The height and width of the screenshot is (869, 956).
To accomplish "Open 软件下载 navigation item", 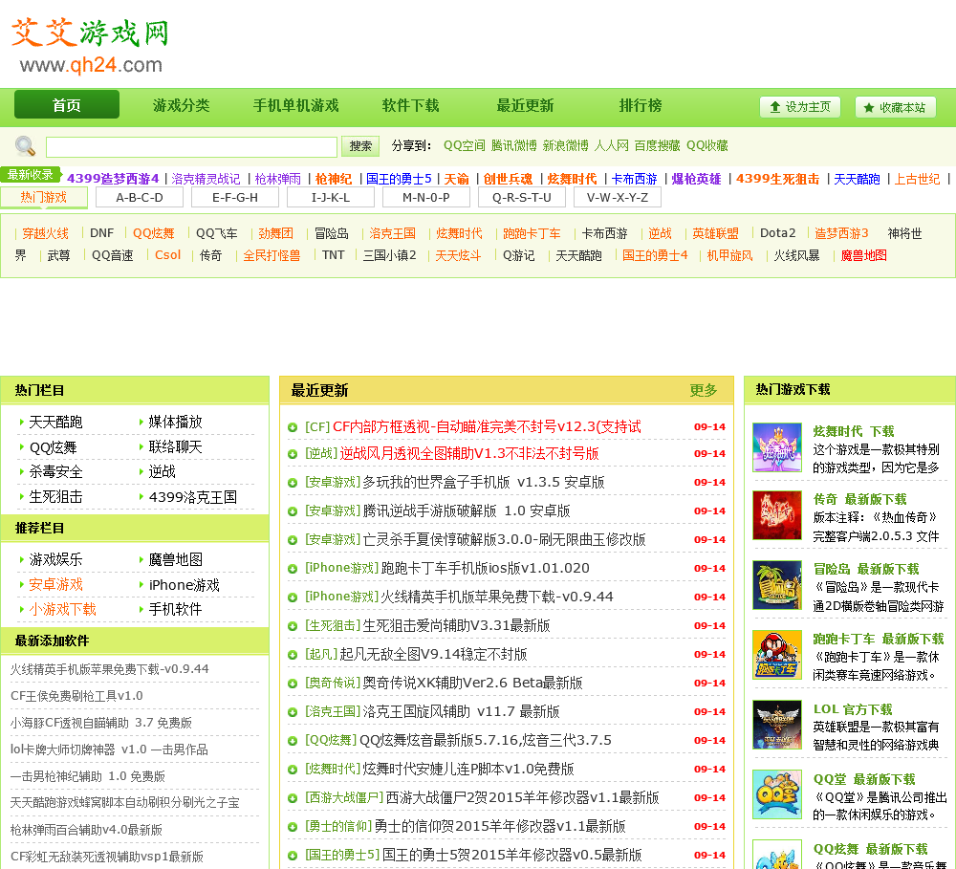I will tap(410, 105).
